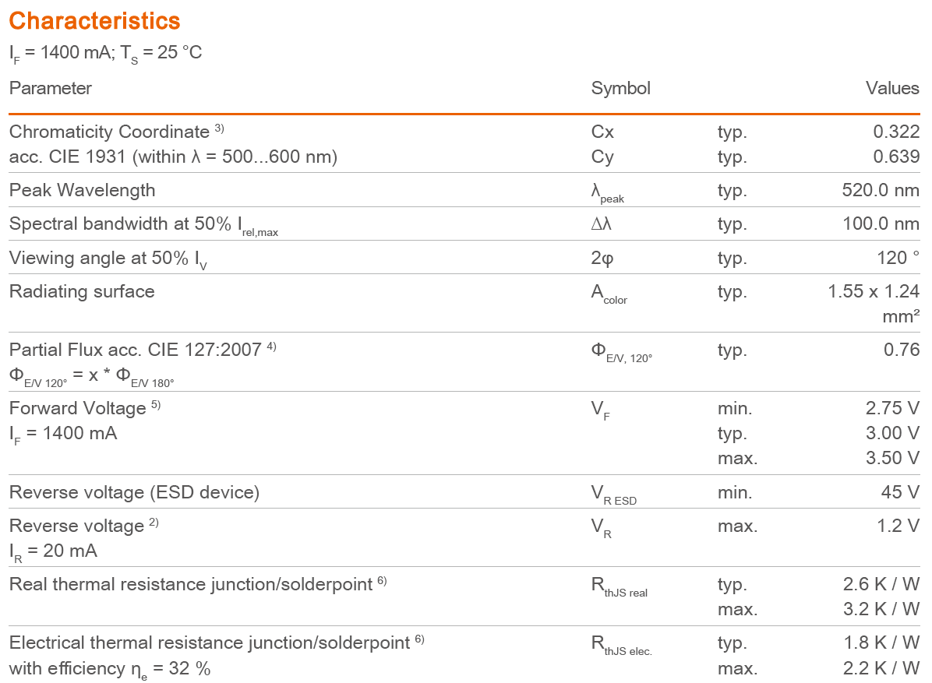Open footnote 6 after Electrical thermal resistance
The height and width of the screenshot is (683, 932).
pos(419,639)
